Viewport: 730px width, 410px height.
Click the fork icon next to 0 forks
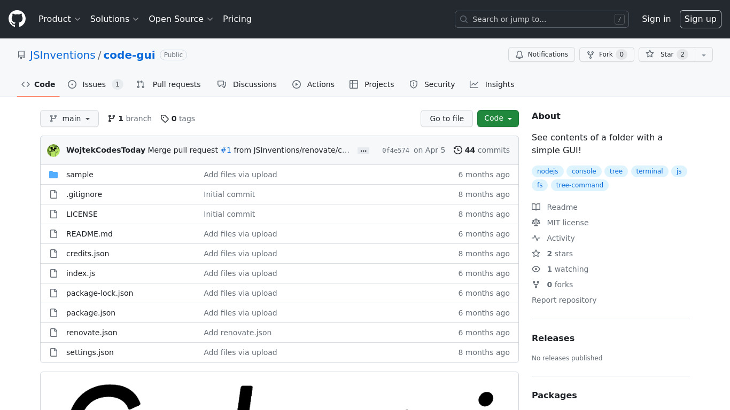click(536, 285)
